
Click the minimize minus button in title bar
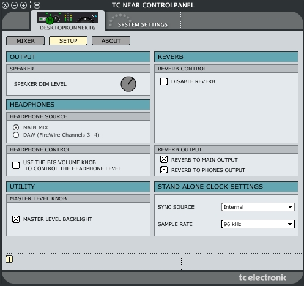point(14,5)
